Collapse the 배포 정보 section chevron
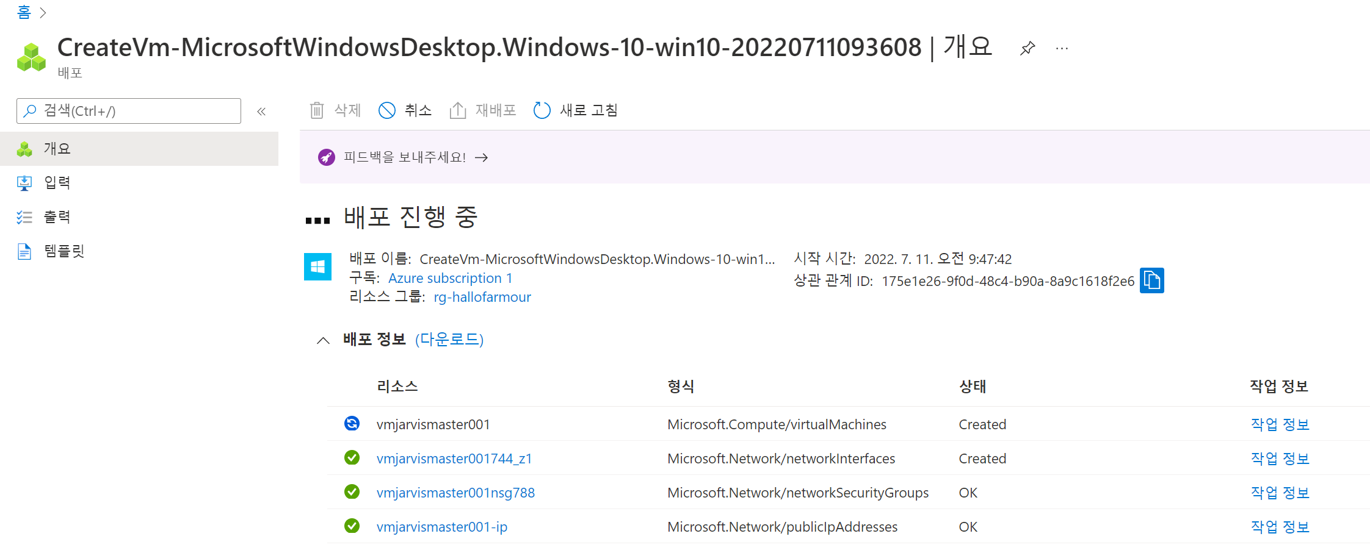Viewport: 1370px width, 553px height. [x=324, y=340]
